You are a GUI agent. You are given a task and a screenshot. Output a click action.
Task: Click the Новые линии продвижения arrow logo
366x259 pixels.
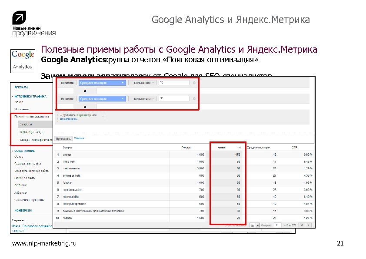[19, 17]
